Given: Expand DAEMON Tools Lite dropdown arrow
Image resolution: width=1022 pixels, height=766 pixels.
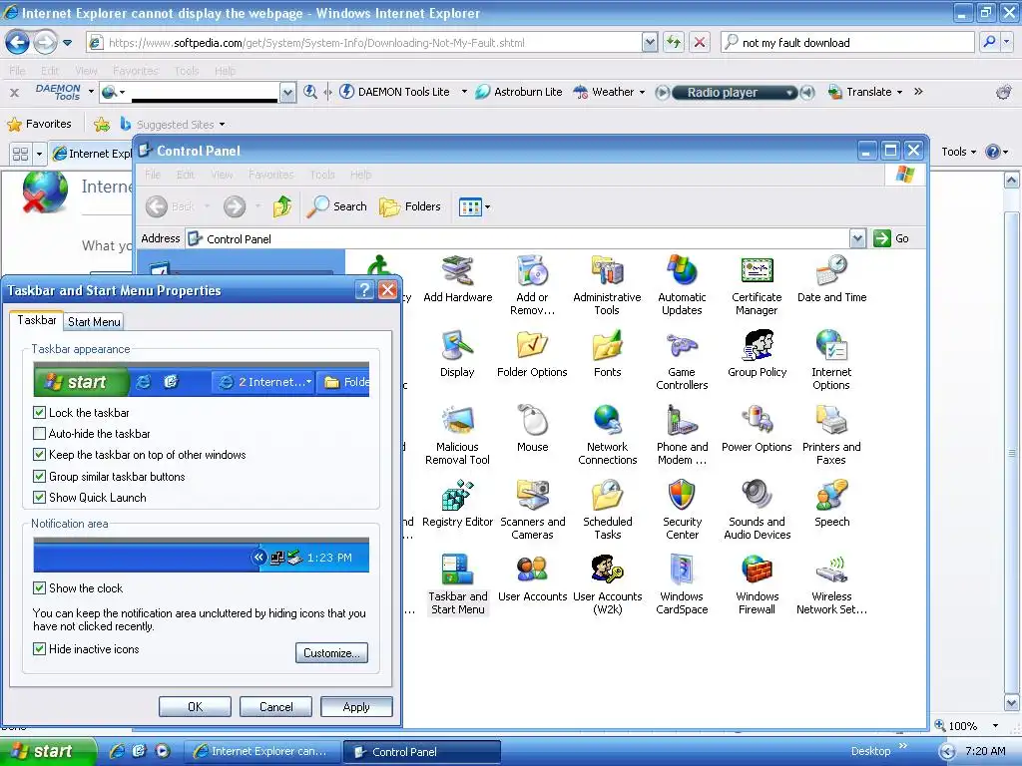Looking at the screenshot, I should (464, 92).
